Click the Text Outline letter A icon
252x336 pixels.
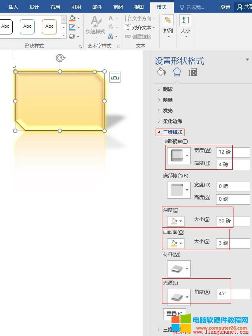[x=111, y=27]
